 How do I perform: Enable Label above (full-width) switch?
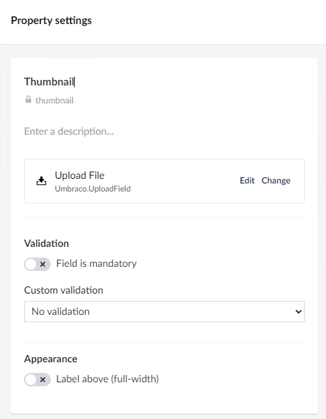pyautogui.click(x=37, y=380)
